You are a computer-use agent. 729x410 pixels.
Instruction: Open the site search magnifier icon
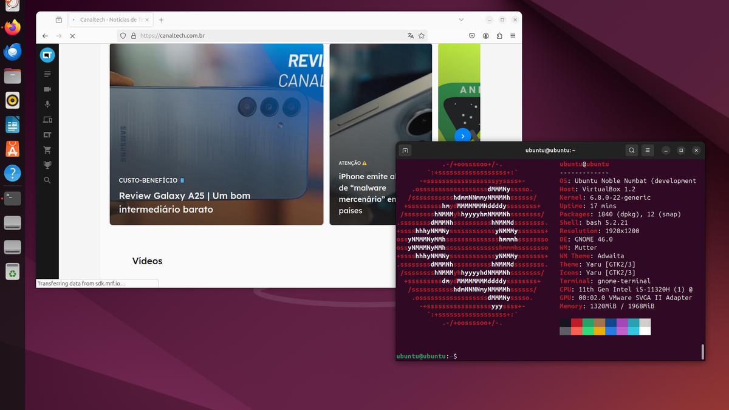(47, 180)
